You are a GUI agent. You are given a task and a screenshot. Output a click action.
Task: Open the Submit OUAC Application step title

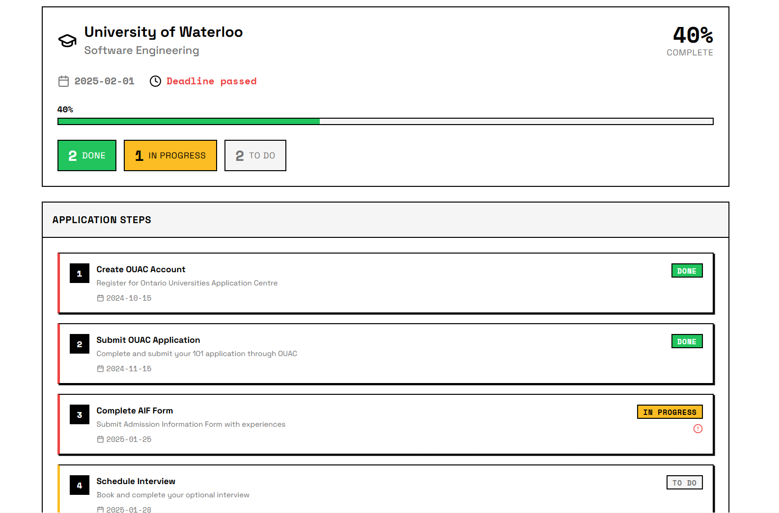click(148, 340)
